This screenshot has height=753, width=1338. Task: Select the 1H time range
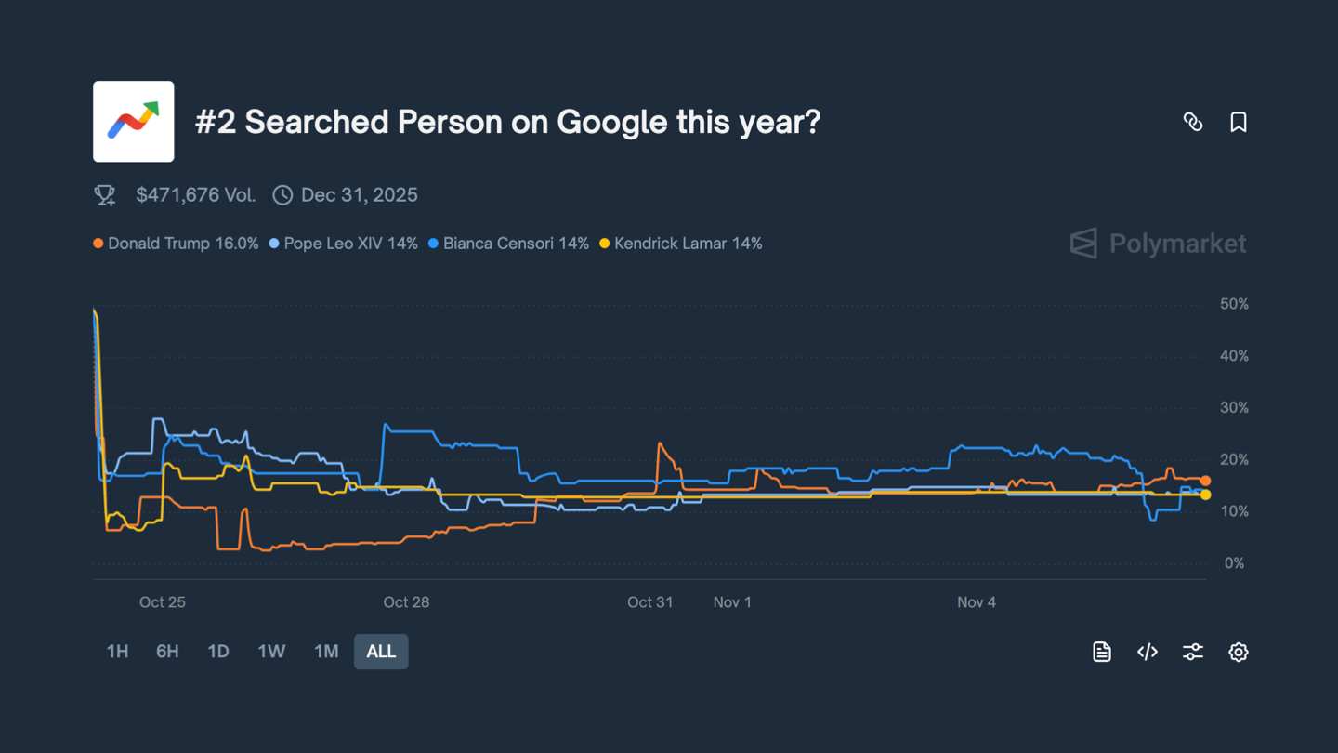(117, 652)
